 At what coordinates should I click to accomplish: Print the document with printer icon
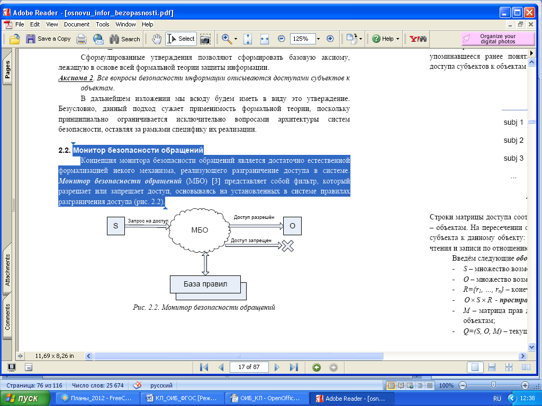(x=82, y=39)
